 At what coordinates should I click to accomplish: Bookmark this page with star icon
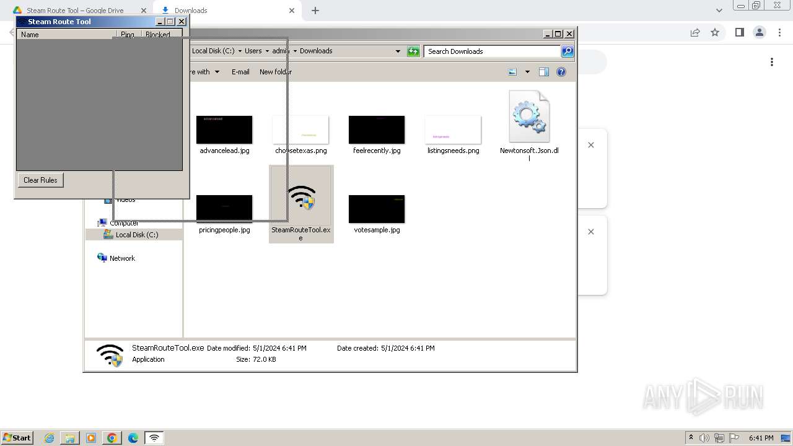point(715,32)
